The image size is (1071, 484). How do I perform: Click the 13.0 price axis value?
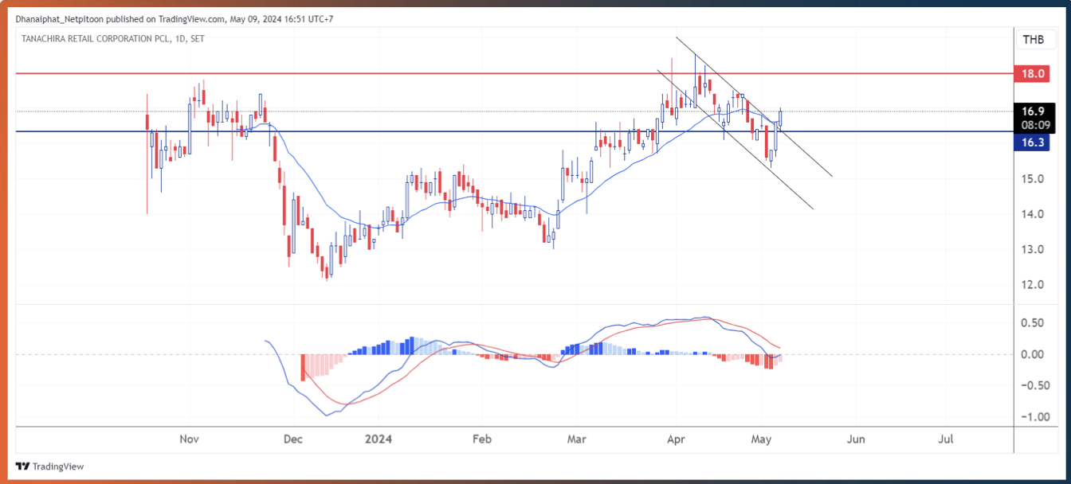(x=1033, y=249)
